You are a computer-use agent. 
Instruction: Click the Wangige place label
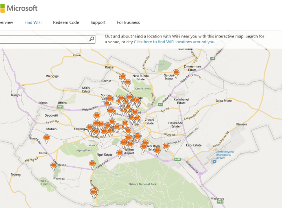[52, 76]
